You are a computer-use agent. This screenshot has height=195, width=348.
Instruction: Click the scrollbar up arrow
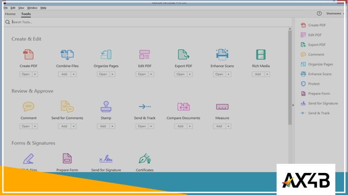coord(290,29)
